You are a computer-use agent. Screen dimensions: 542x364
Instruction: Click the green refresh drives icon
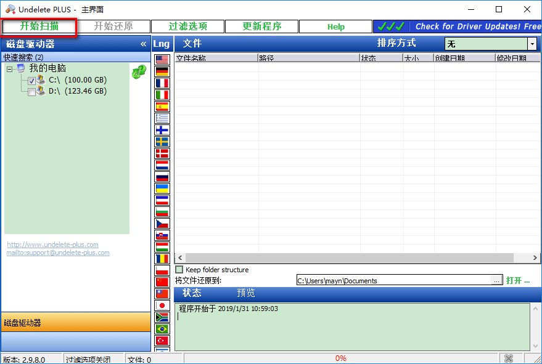coord(139,72)
